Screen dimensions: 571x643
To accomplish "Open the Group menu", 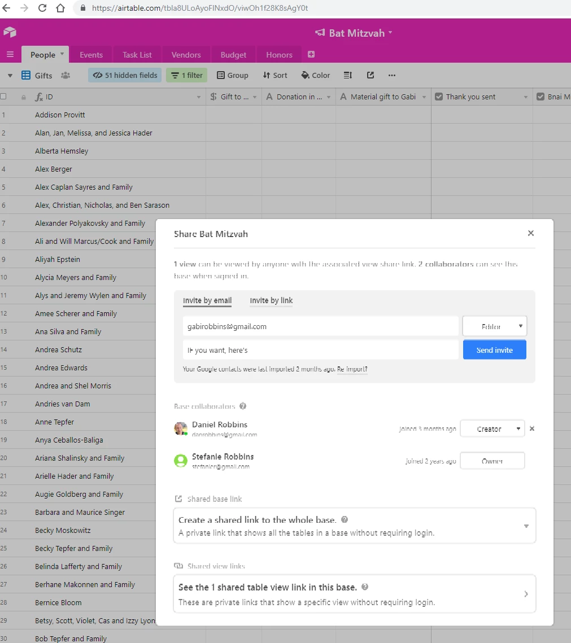I will click(233, 75).
